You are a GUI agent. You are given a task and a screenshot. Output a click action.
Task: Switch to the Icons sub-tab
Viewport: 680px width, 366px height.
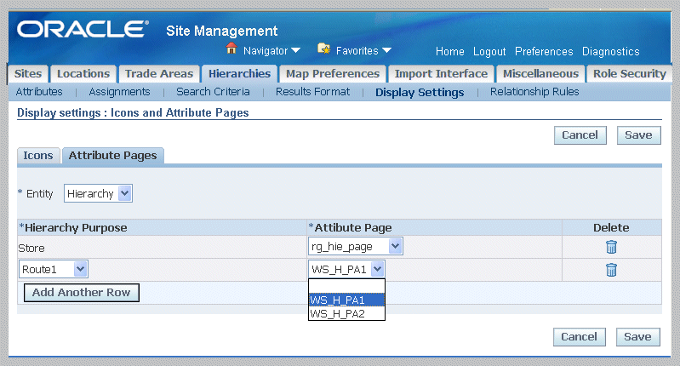click(x=38, y=155)
